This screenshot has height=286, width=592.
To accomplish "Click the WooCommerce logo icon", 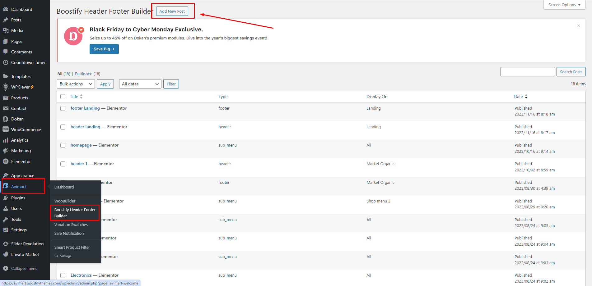I will pos(6,129).
